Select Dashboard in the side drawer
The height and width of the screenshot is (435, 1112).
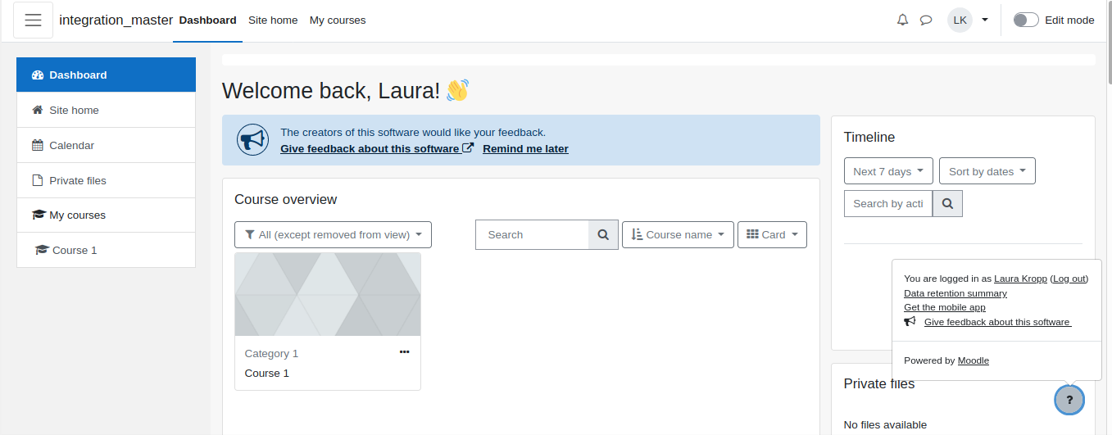(x=106, y=75)
